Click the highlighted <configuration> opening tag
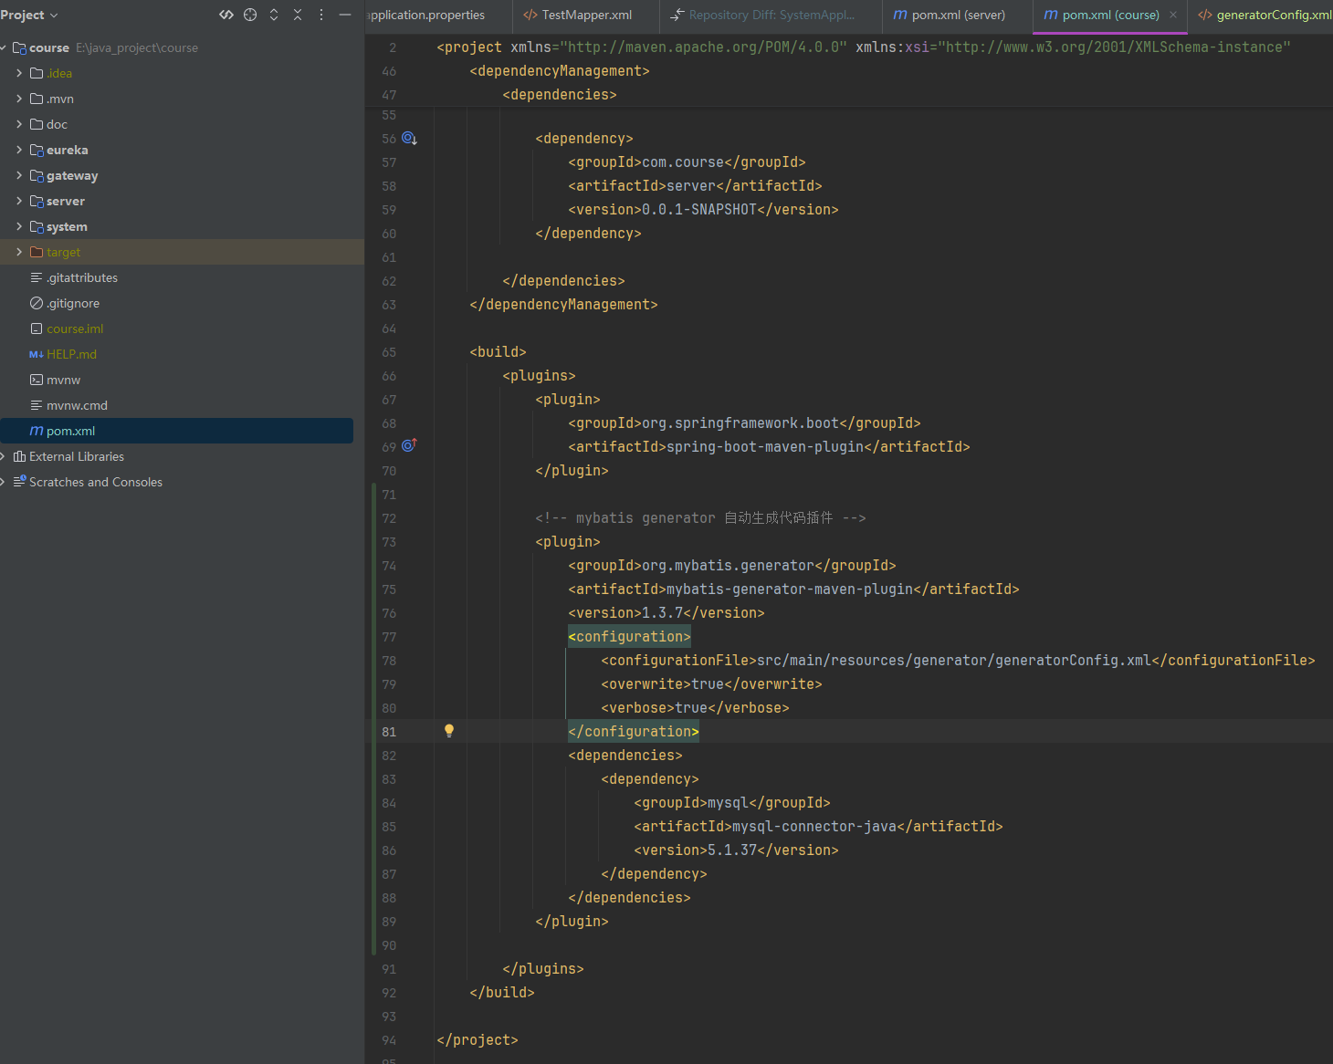 629,636
